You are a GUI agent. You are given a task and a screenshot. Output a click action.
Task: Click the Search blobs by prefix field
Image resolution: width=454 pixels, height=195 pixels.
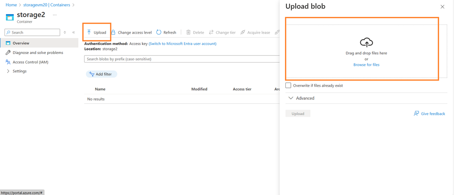point(182,59)
